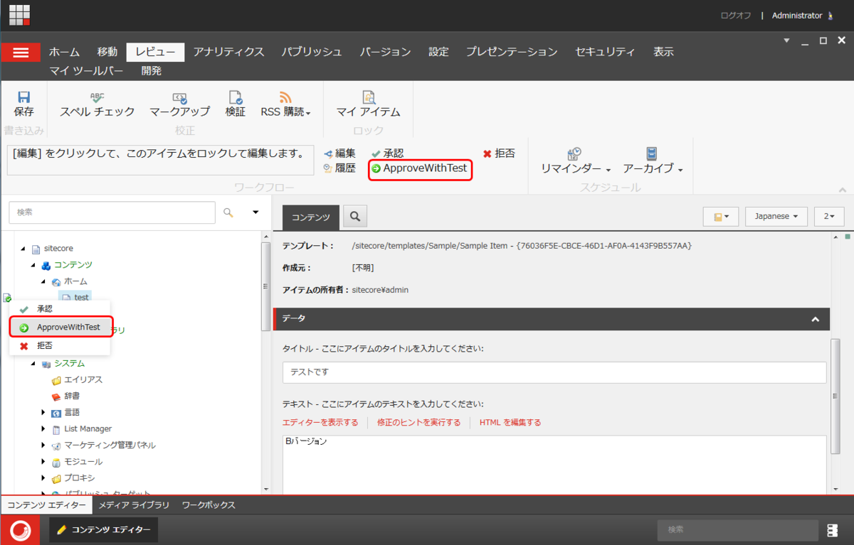
Task: Click ApproveWithTest in the ribbon
Action: pos(420,168)
